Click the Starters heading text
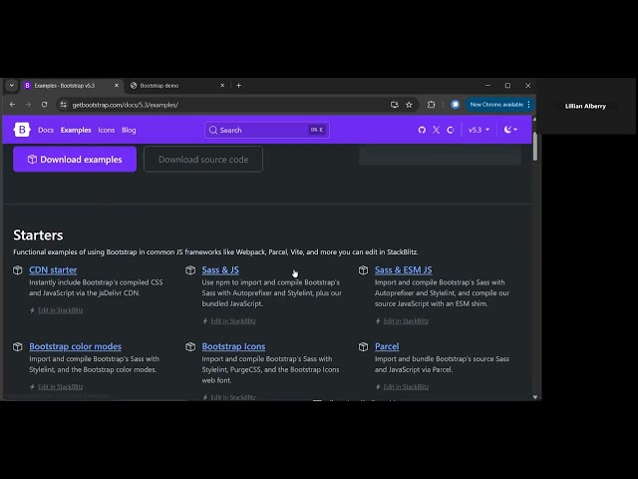The height and width of the screenshot is (479, 638). (x=38, y=236)
